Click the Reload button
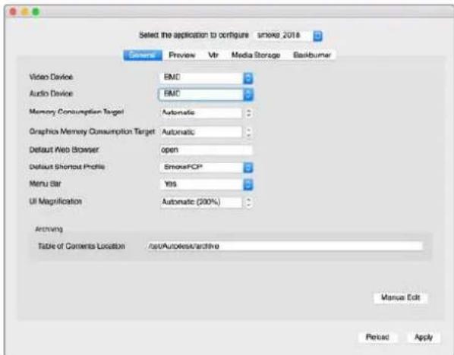The height and width of the screenshot is (355, 454). point(377,337)
